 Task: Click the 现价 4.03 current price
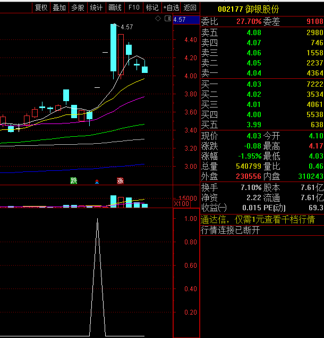click(x=254, y=136)
